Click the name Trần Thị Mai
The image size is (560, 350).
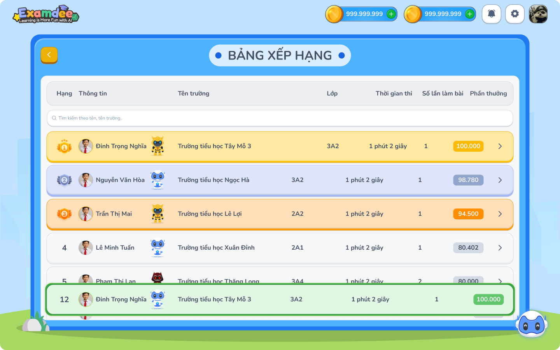114,214
